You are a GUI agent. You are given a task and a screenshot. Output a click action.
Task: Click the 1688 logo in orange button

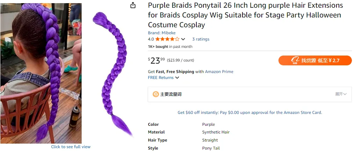(x=295, y=60)
